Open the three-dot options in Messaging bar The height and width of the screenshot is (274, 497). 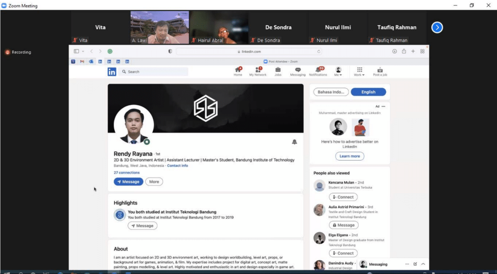pyautogui.click(x=407, y=264)
